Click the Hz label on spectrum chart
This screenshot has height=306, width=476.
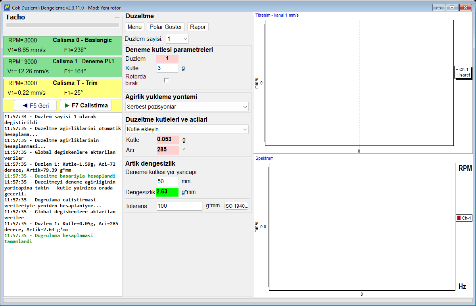[462, 286]
